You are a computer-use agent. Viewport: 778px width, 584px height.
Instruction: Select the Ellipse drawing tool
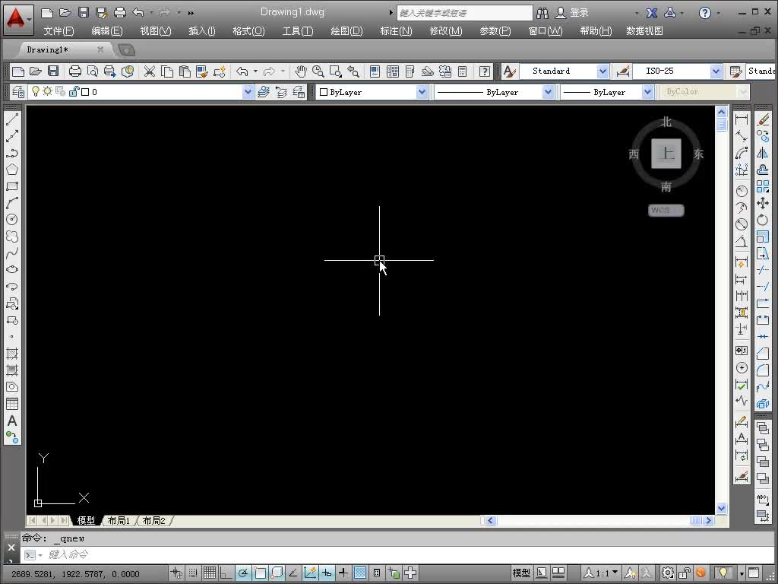pos(12,270)
